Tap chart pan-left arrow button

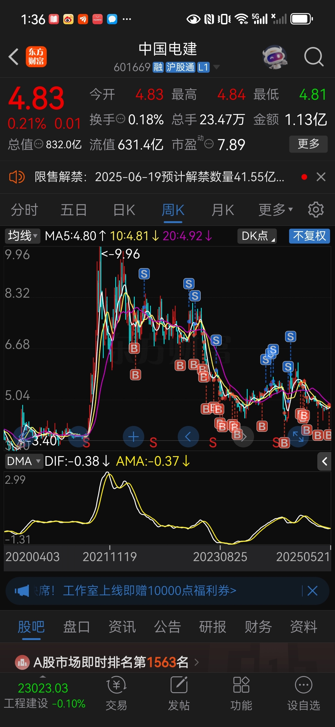pos(188,437)
